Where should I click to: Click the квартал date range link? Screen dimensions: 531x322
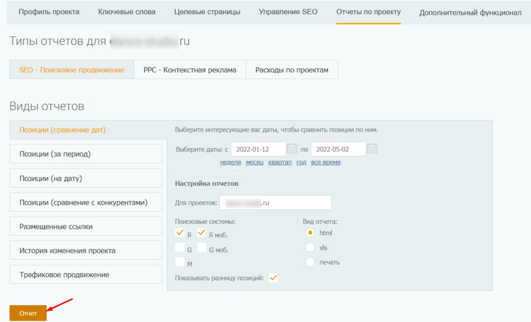tap(280, 162)
